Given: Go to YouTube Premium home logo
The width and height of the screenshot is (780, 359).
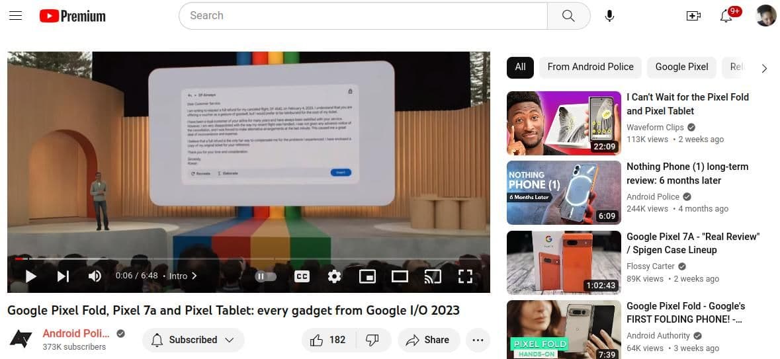Looking at the screenshot, I should tap(73, 16).
